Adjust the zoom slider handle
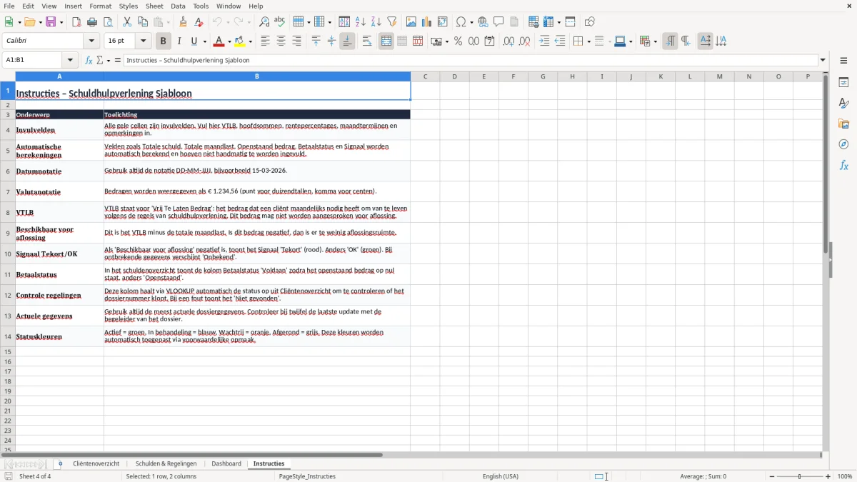 pyautogui.click(x=800, y=476)
